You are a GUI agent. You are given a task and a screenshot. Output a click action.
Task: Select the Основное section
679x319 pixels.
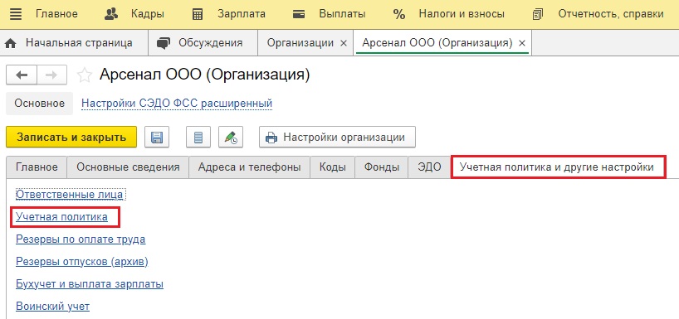click(x=39, y=104)
